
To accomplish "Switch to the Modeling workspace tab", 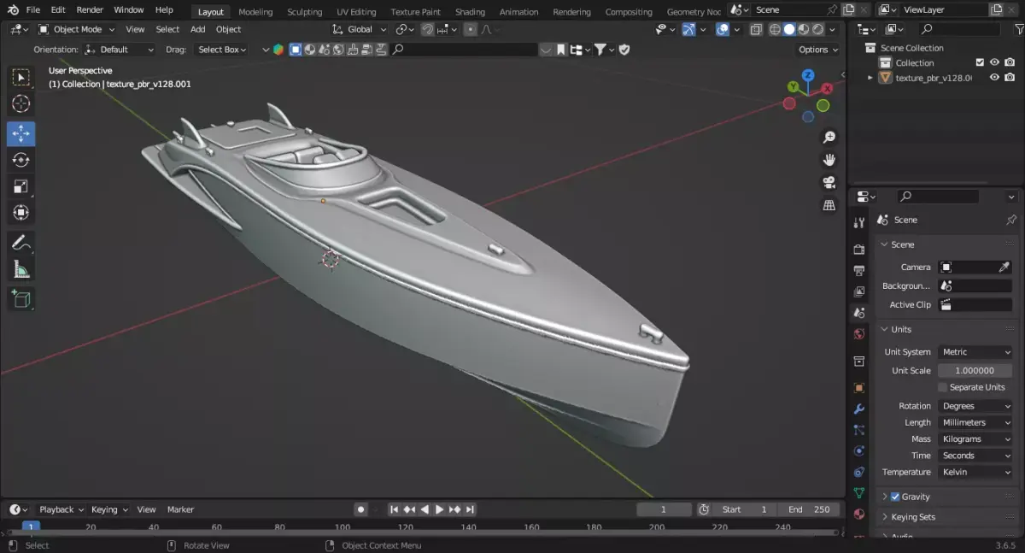I will (255, 12).
